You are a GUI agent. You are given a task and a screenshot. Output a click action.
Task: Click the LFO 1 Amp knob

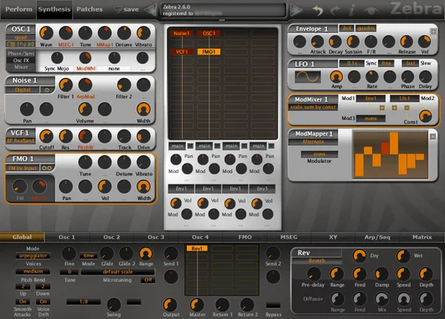(336, 76)
